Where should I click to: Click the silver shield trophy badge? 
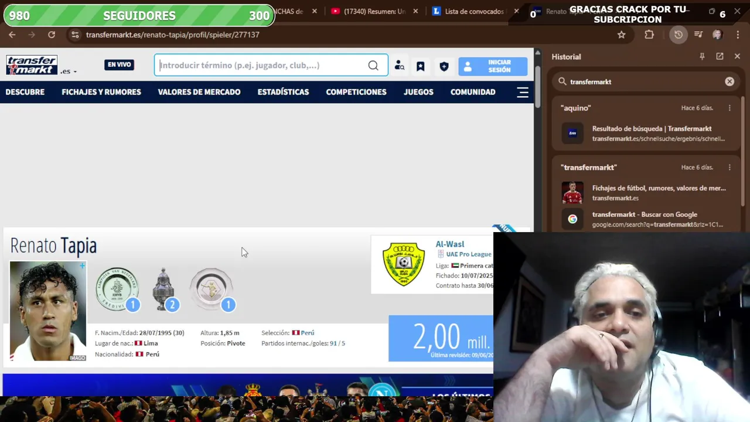pyautogui.click(x=212, y=289)
